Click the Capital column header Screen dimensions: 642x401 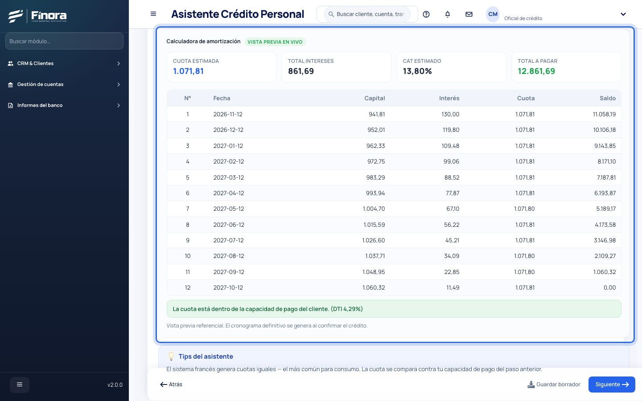click(x=374, y=98)
